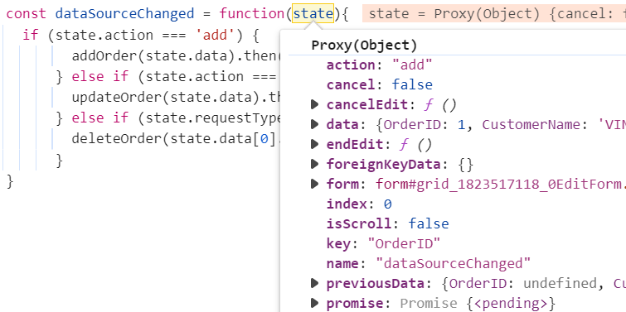Expand the cancelEdit function property
The width and height of the screenshot is (626, 312).
point(314,105)
